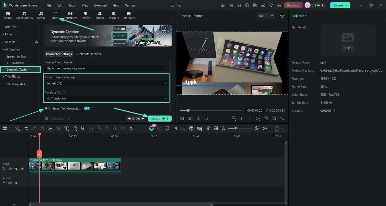Click Edit thumbnail button
Image resolution: width=386 pixels, height=206 pixels.
pos(348,48)
